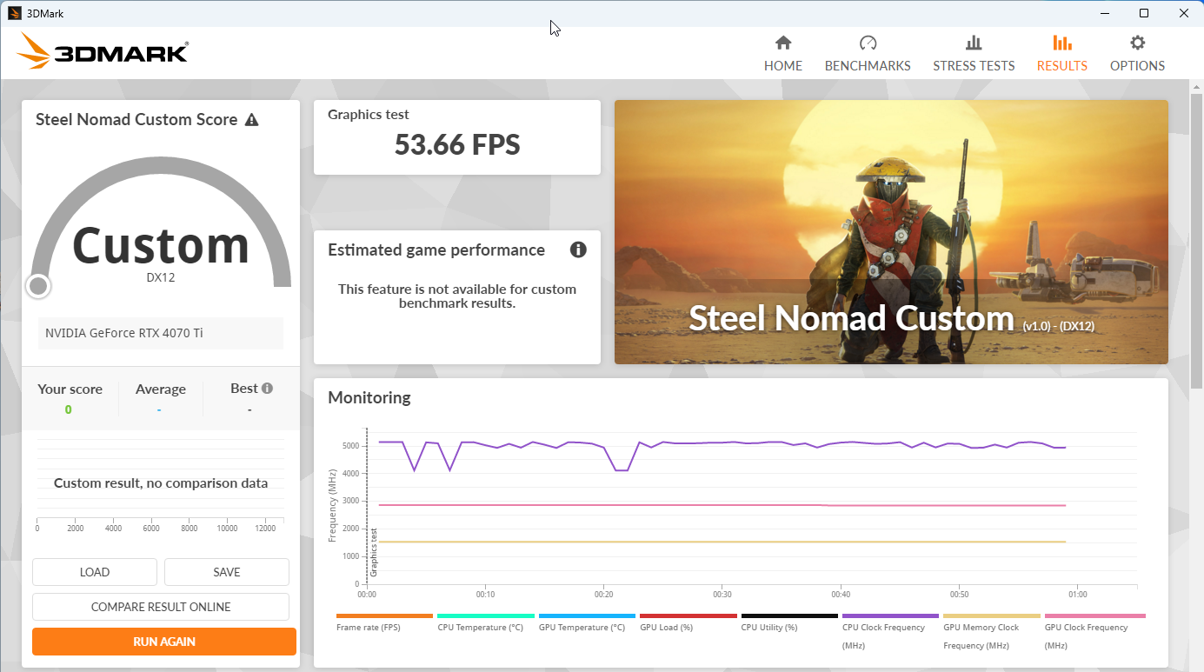Click the Results orange chart icon
This screenshot has height=672, width=1204.
coord(1061,43)
